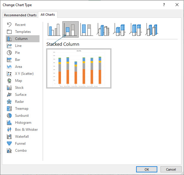Select the Surface category label

click(21, 95)
